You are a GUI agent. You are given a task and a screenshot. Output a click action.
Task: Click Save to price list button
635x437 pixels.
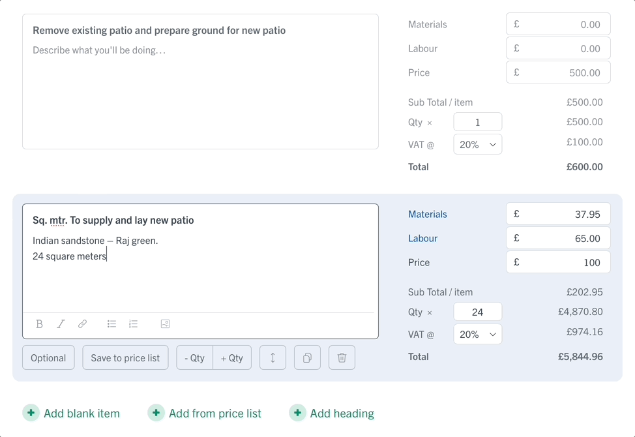tap(126, 357)
